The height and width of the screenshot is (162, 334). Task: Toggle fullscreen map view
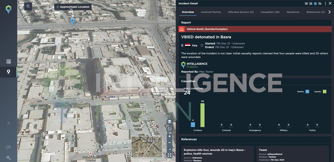point(170,155)
